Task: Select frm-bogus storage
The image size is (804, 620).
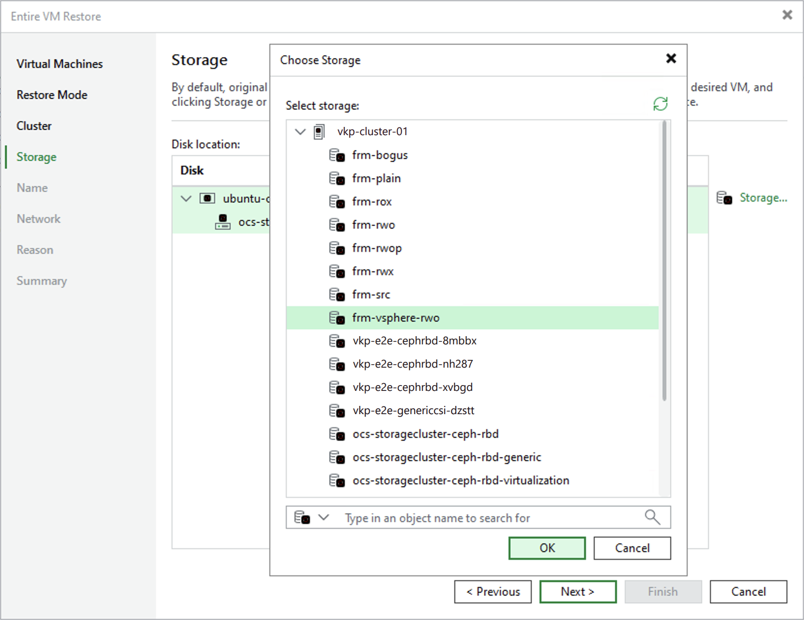Action: pyautogui.click(x=380, y=155)
